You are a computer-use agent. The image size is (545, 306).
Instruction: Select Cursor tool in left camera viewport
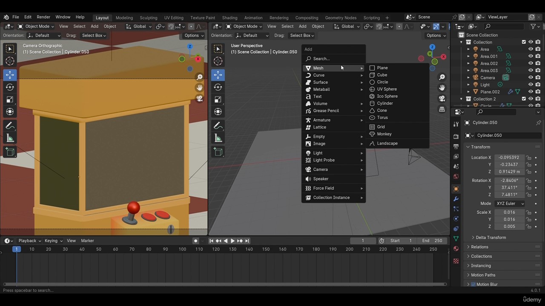point(10,61)
